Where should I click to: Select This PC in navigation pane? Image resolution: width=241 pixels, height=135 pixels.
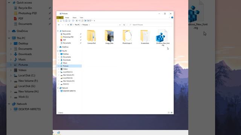(64, 51)
